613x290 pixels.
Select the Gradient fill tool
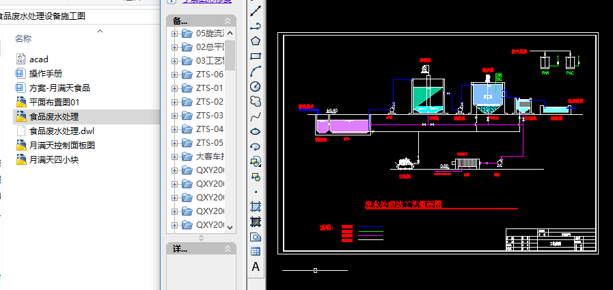tap(256, 222)
